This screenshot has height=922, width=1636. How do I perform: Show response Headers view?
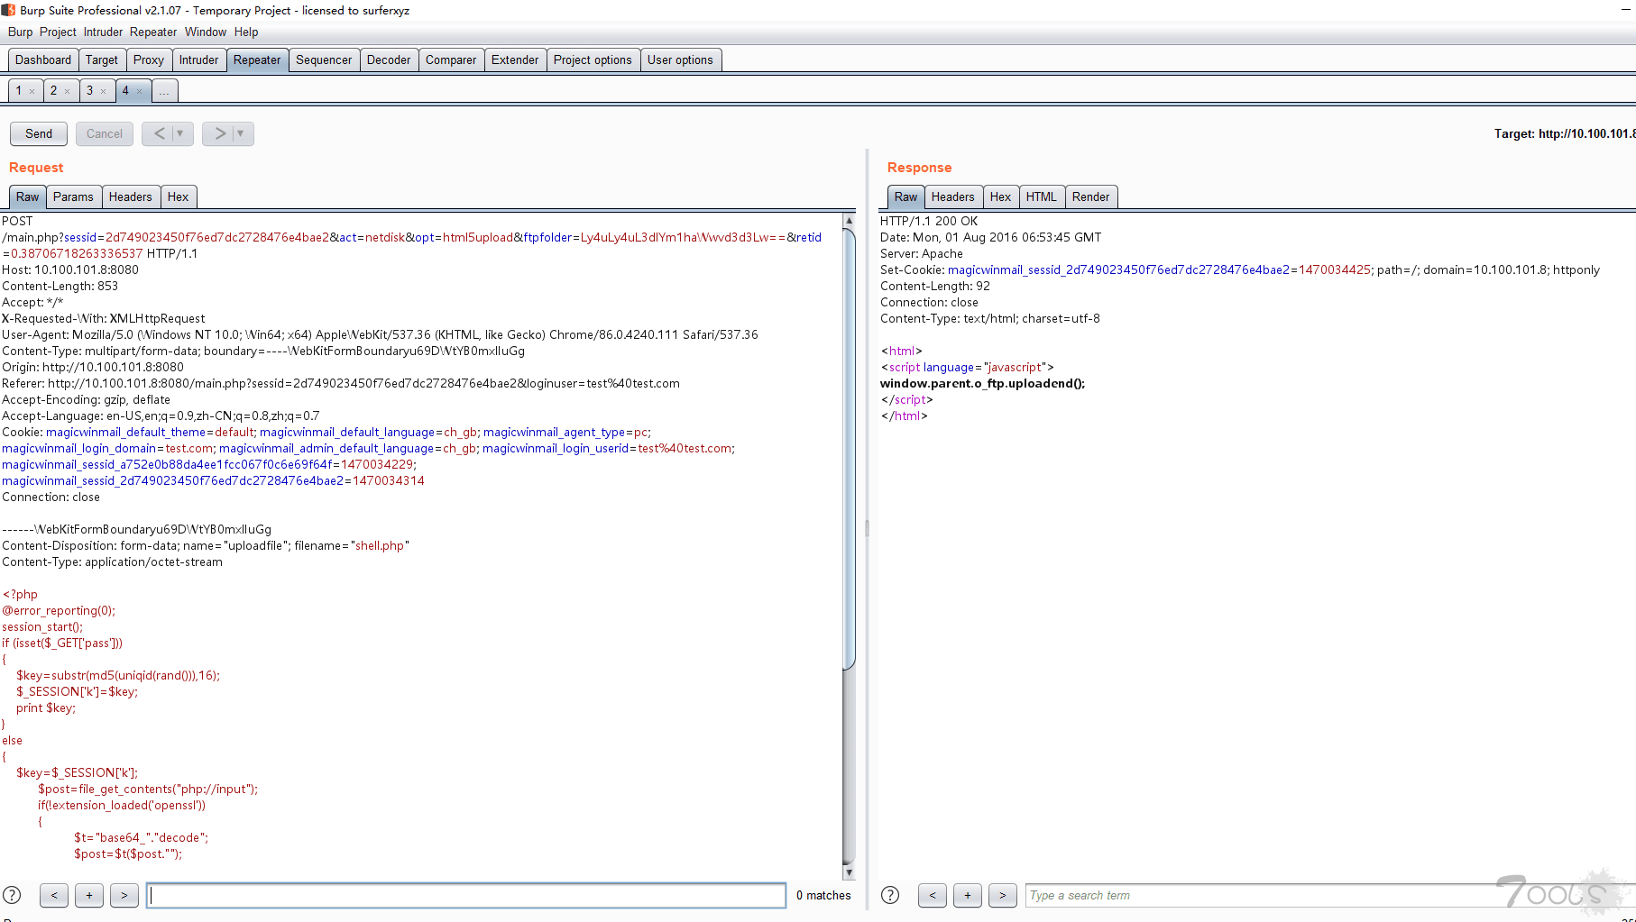click(x=953, y=196)
